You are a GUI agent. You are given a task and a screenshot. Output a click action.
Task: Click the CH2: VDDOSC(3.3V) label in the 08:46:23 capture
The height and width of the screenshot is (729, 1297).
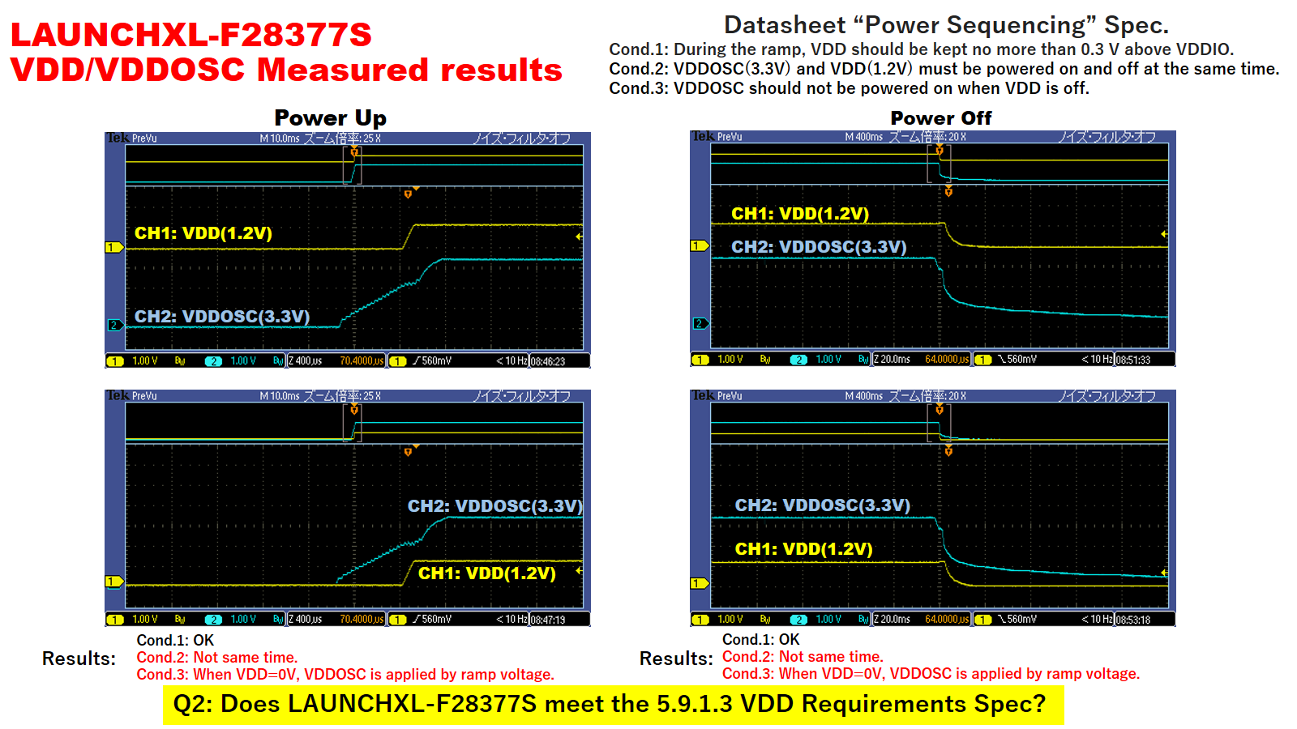point(222,317)
